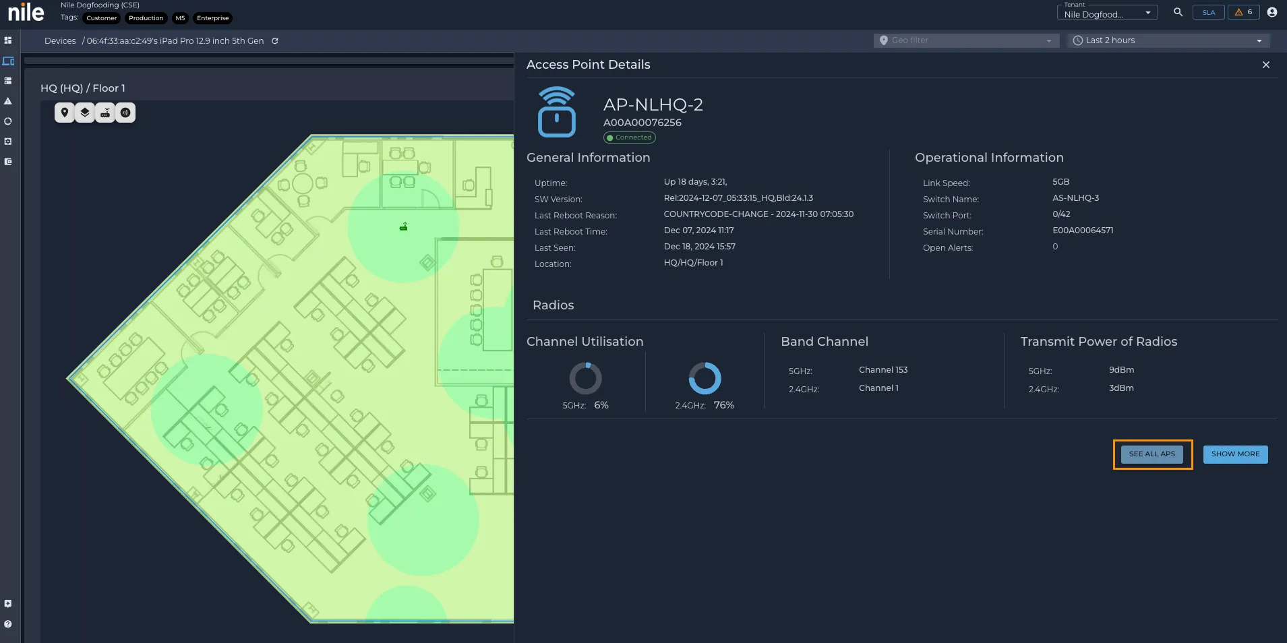Select the Devices icon in the sidebar
This screenshot has width=1287, height=643.
tap(8, 61)
